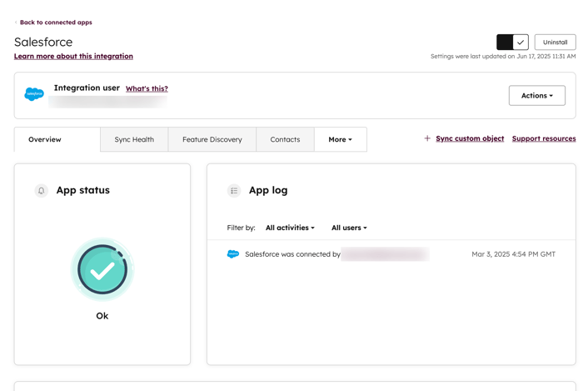Open the Actions dropdown
This screenshot has height=391, width=583.
click(537, 96)
